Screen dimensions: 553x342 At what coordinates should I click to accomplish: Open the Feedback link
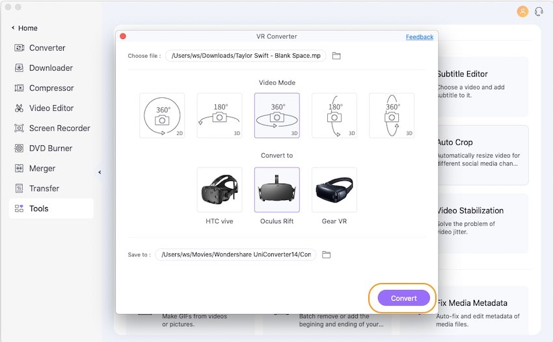click(420, 37)
